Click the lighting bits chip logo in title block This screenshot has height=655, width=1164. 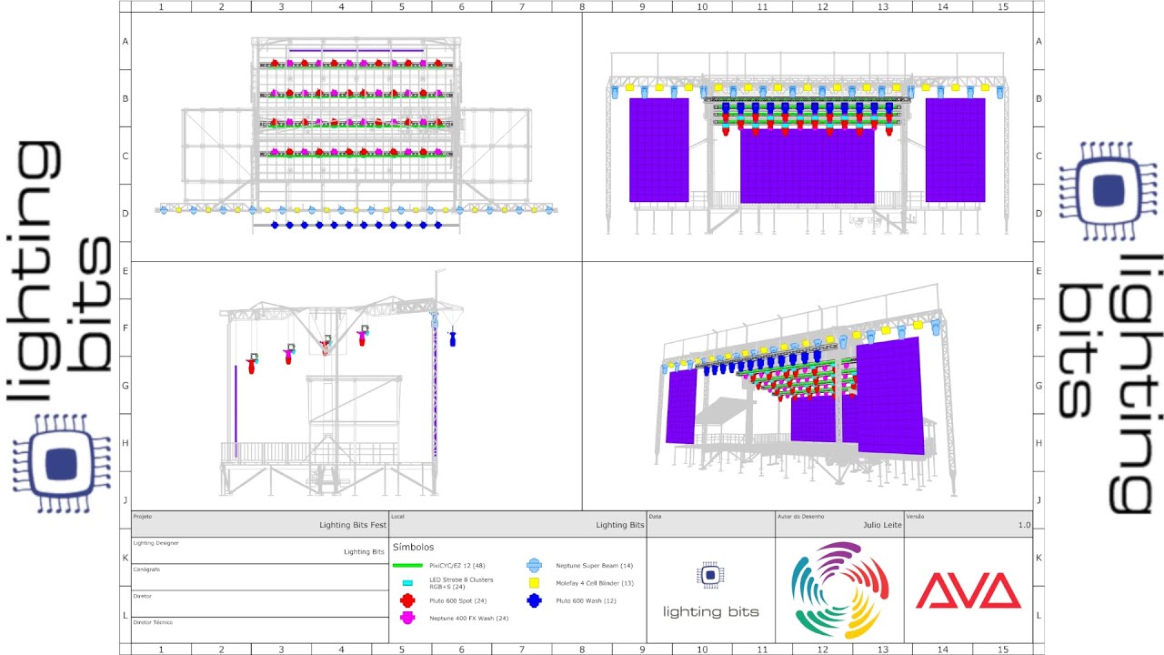click(x=710, y=575)
